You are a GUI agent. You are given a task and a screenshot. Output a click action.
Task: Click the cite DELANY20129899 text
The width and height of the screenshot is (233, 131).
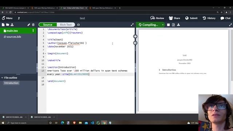click(x=76, y=74)
